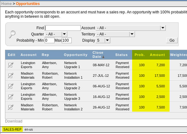Go to the Home breadcrumb link
This screenshot has width=187, height=134.
(7, 4)
